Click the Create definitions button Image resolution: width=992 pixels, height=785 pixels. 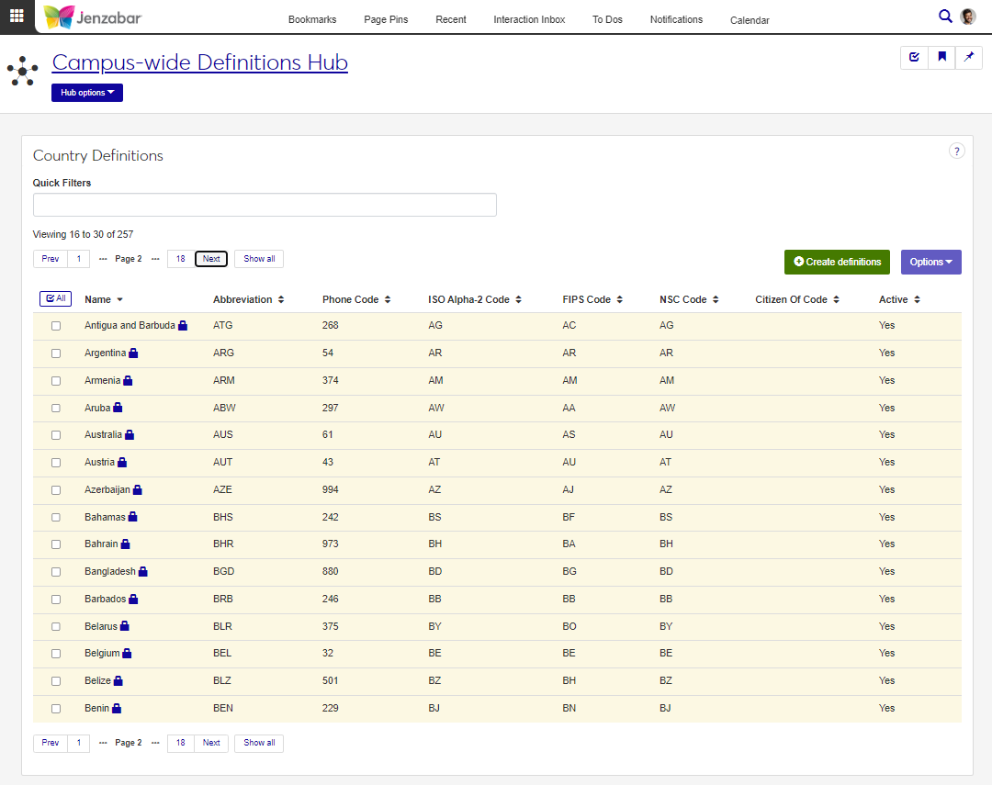837,262
